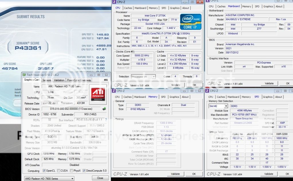The image size is (293, 181).
Task: Open the Slot #2 memory slot dropdown
Action: pyautogui.click(x=218, y=106)
